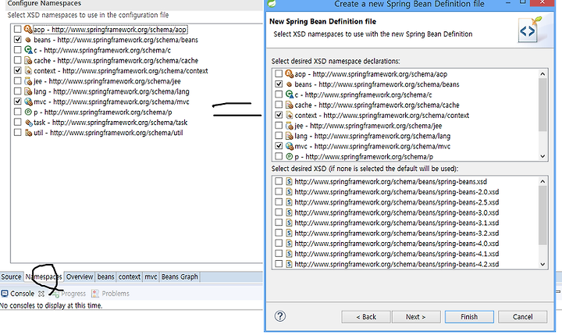Uncheck the beans checkbox in Configure Namespaces
The image size is (562, 335).
pyautogui.click(x=17, y=40)
